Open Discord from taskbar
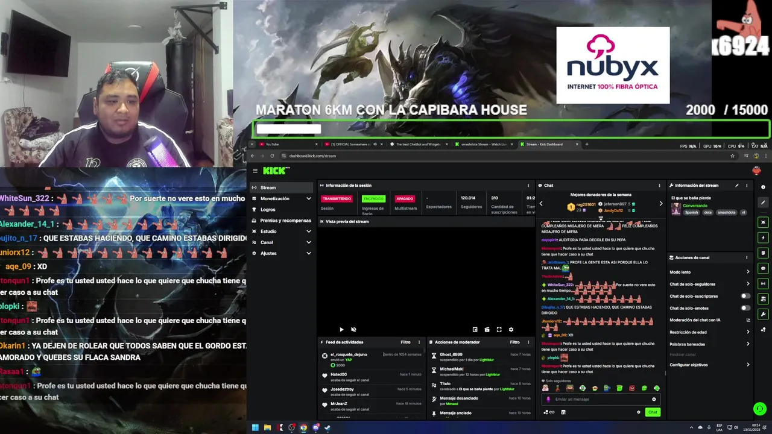The image size is (772, 434). tap(315, 428)
